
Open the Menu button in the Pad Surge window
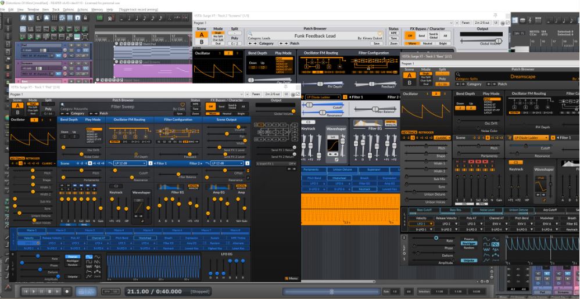tap(292, 278)
